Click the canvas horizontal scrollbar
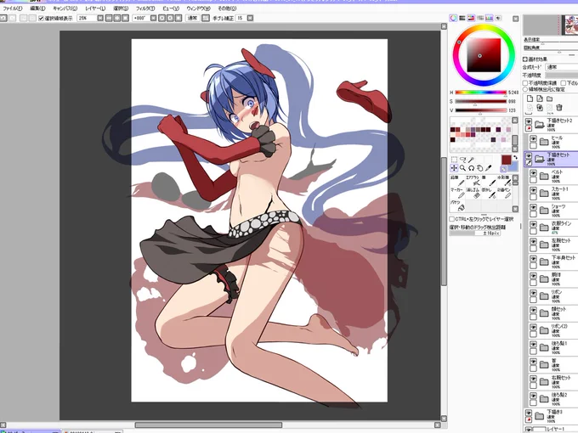The height and width of the screenshot is (433, 578). pos(208,425)
